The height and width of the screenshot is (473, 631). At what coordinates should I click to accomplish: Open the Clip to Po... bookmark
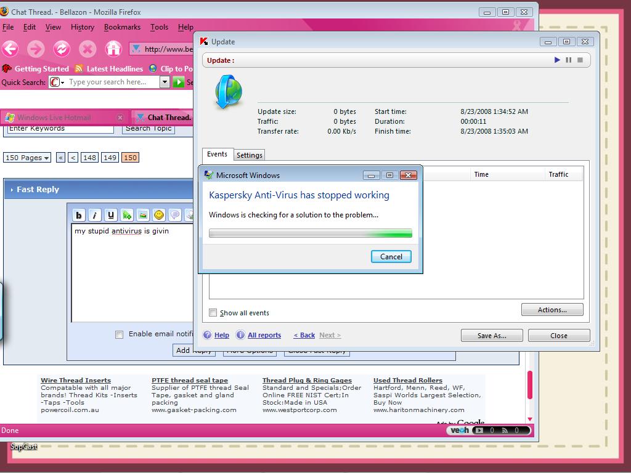(171, 69)
